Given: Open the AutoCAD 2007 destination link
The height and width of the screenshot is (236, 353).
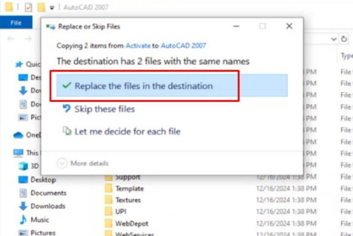Looking at the screenshot, I should pyautogui.click(x=183, y=46).
